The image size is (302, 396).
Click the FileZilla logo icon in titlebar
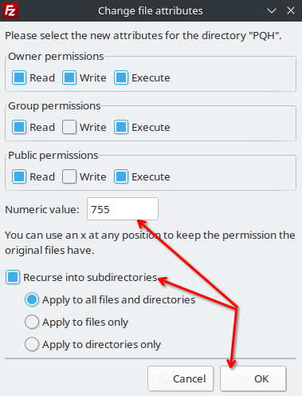(10, 10)
